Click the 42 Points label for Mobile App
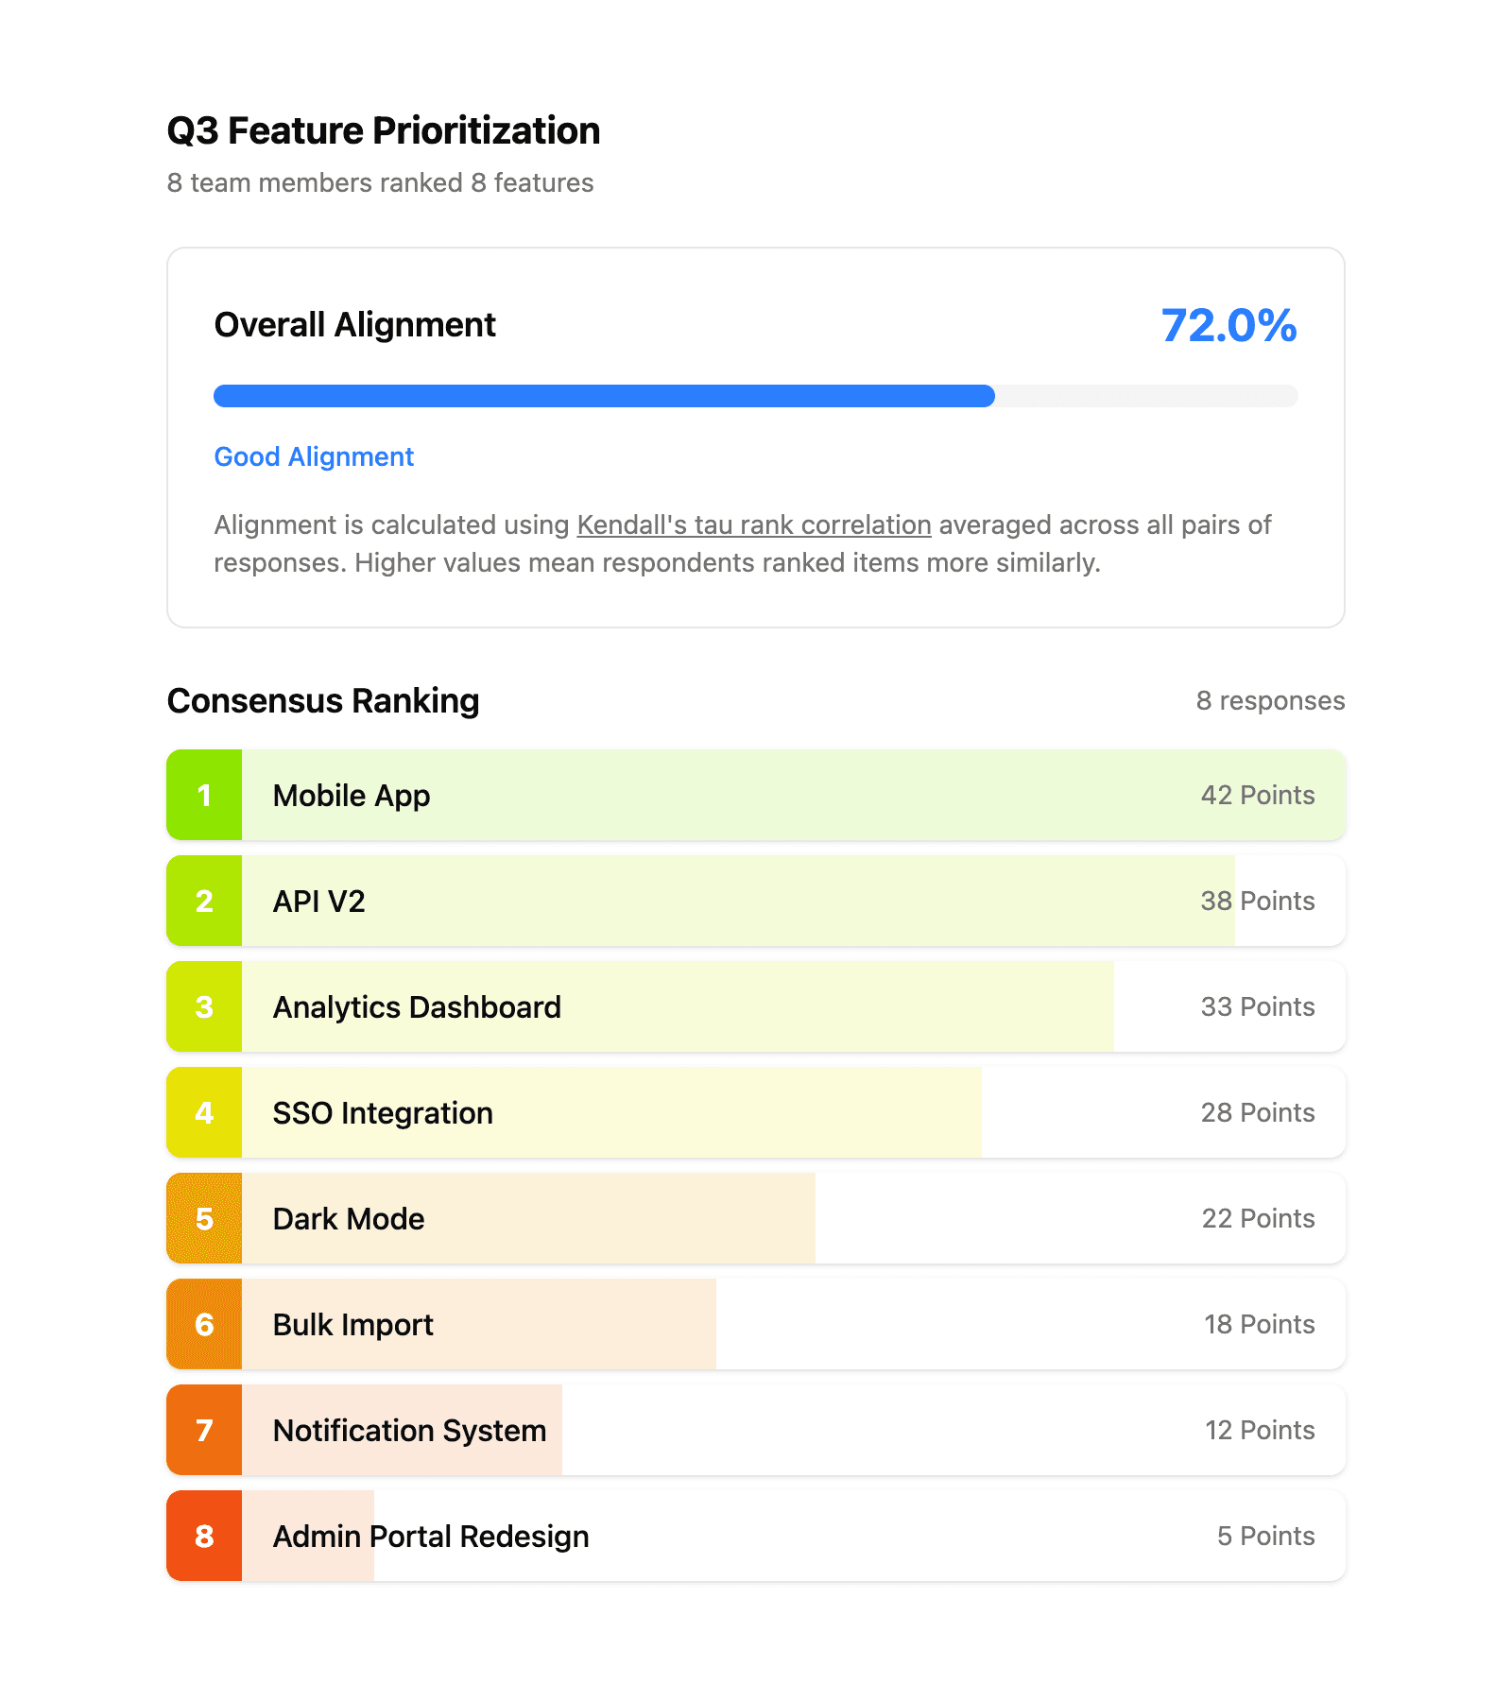 tap(1257, 795)
